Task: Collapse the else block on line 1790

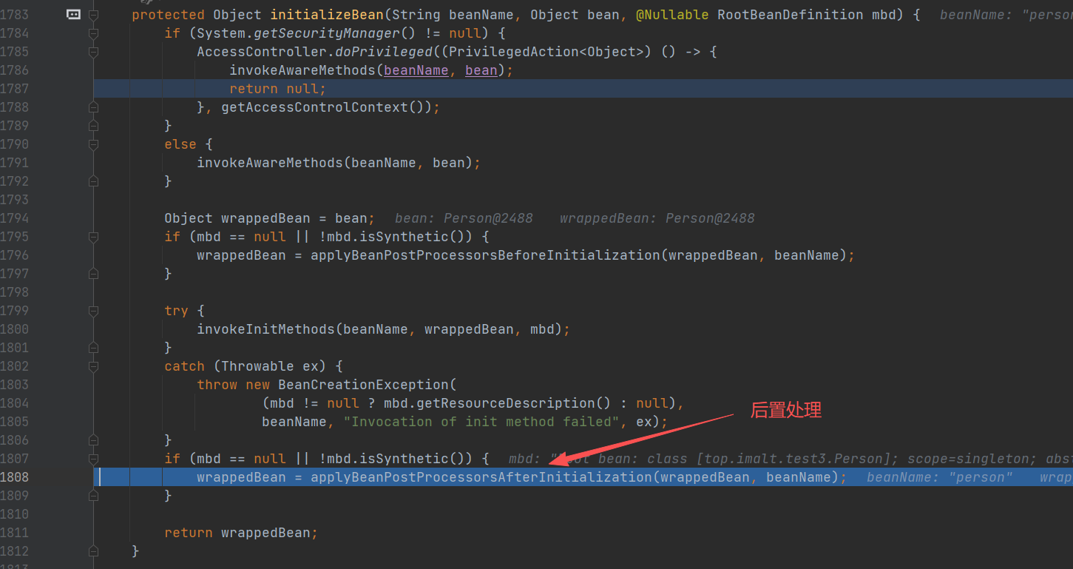Action: (x=93, y=144)
